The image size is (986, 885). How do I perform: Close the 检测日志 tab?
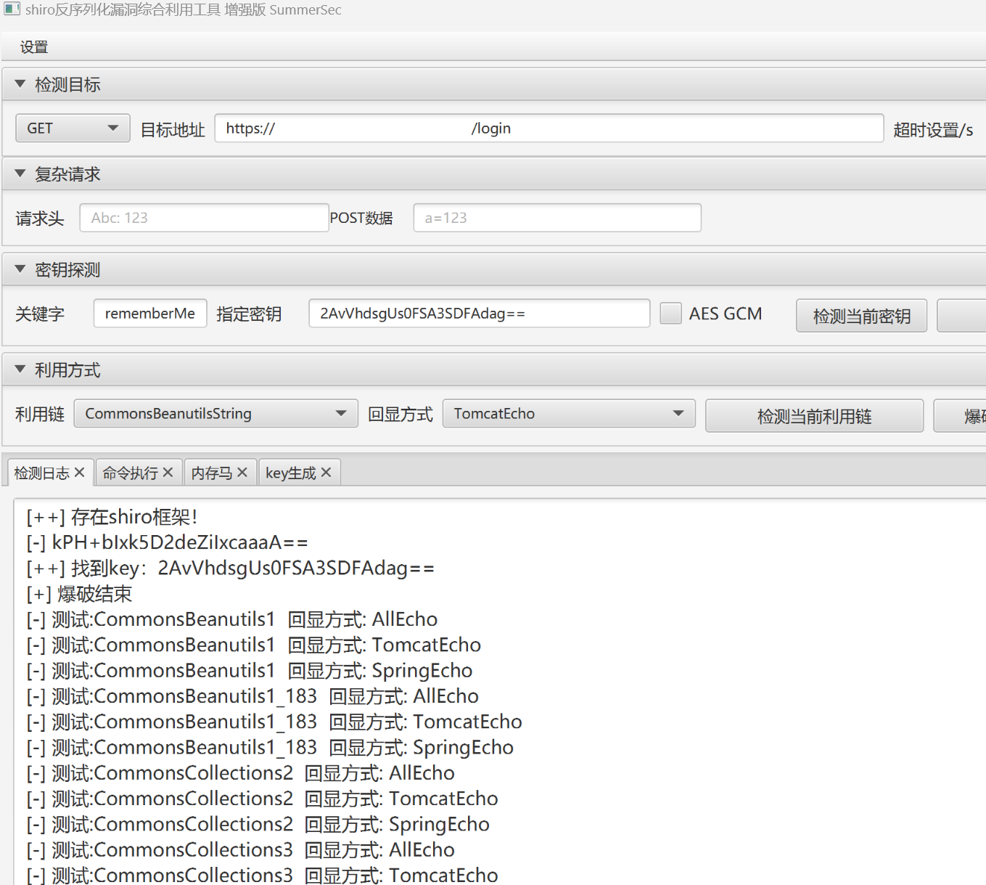(x=80, y=473)
